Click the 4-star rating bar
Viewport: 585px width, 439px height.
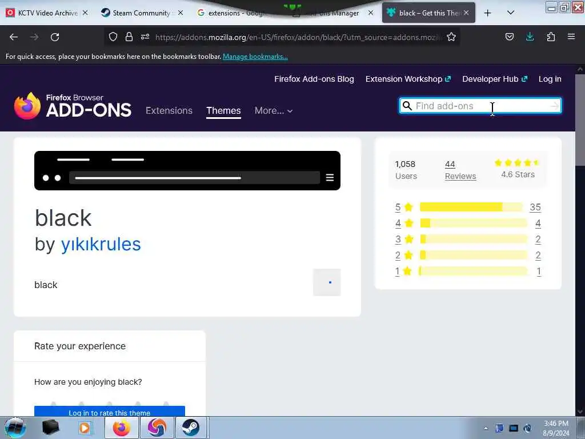click(x=474, y=224)
